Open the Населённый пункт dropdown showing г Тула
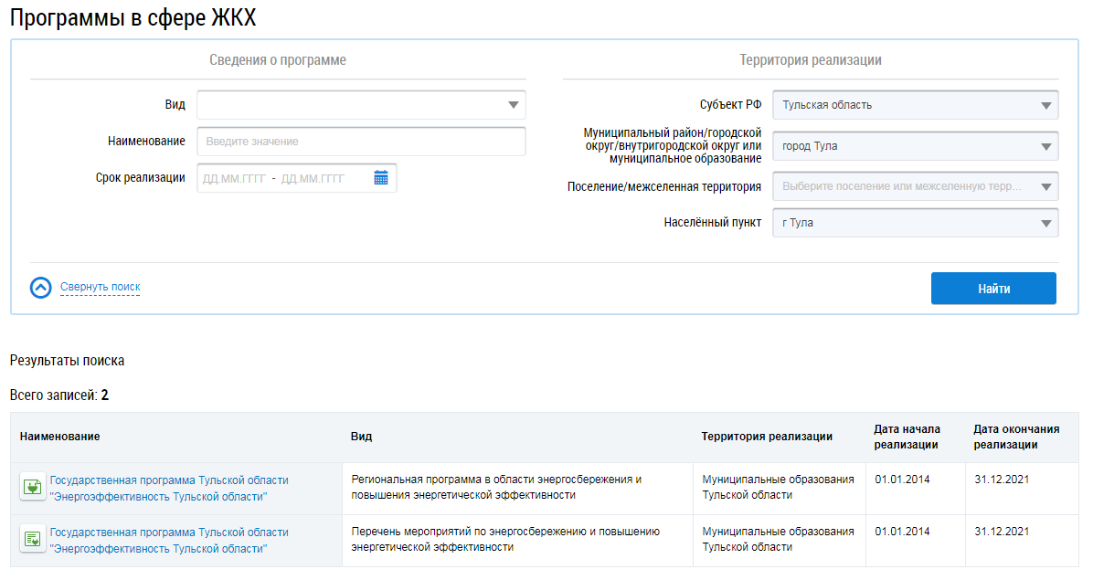Image resolution: width=1093 pixels, height=580 pixels. (x=915, y=223)
